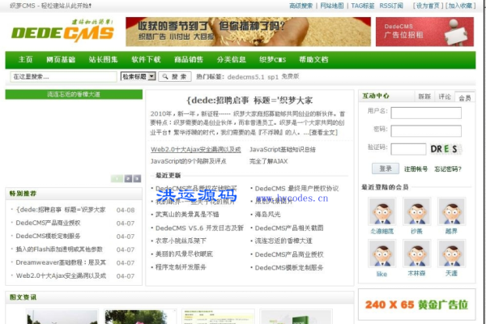This screenshot has height=324, width=486.
Task: Refresh the DRES captcha image
Action: (x=446, y=149)
